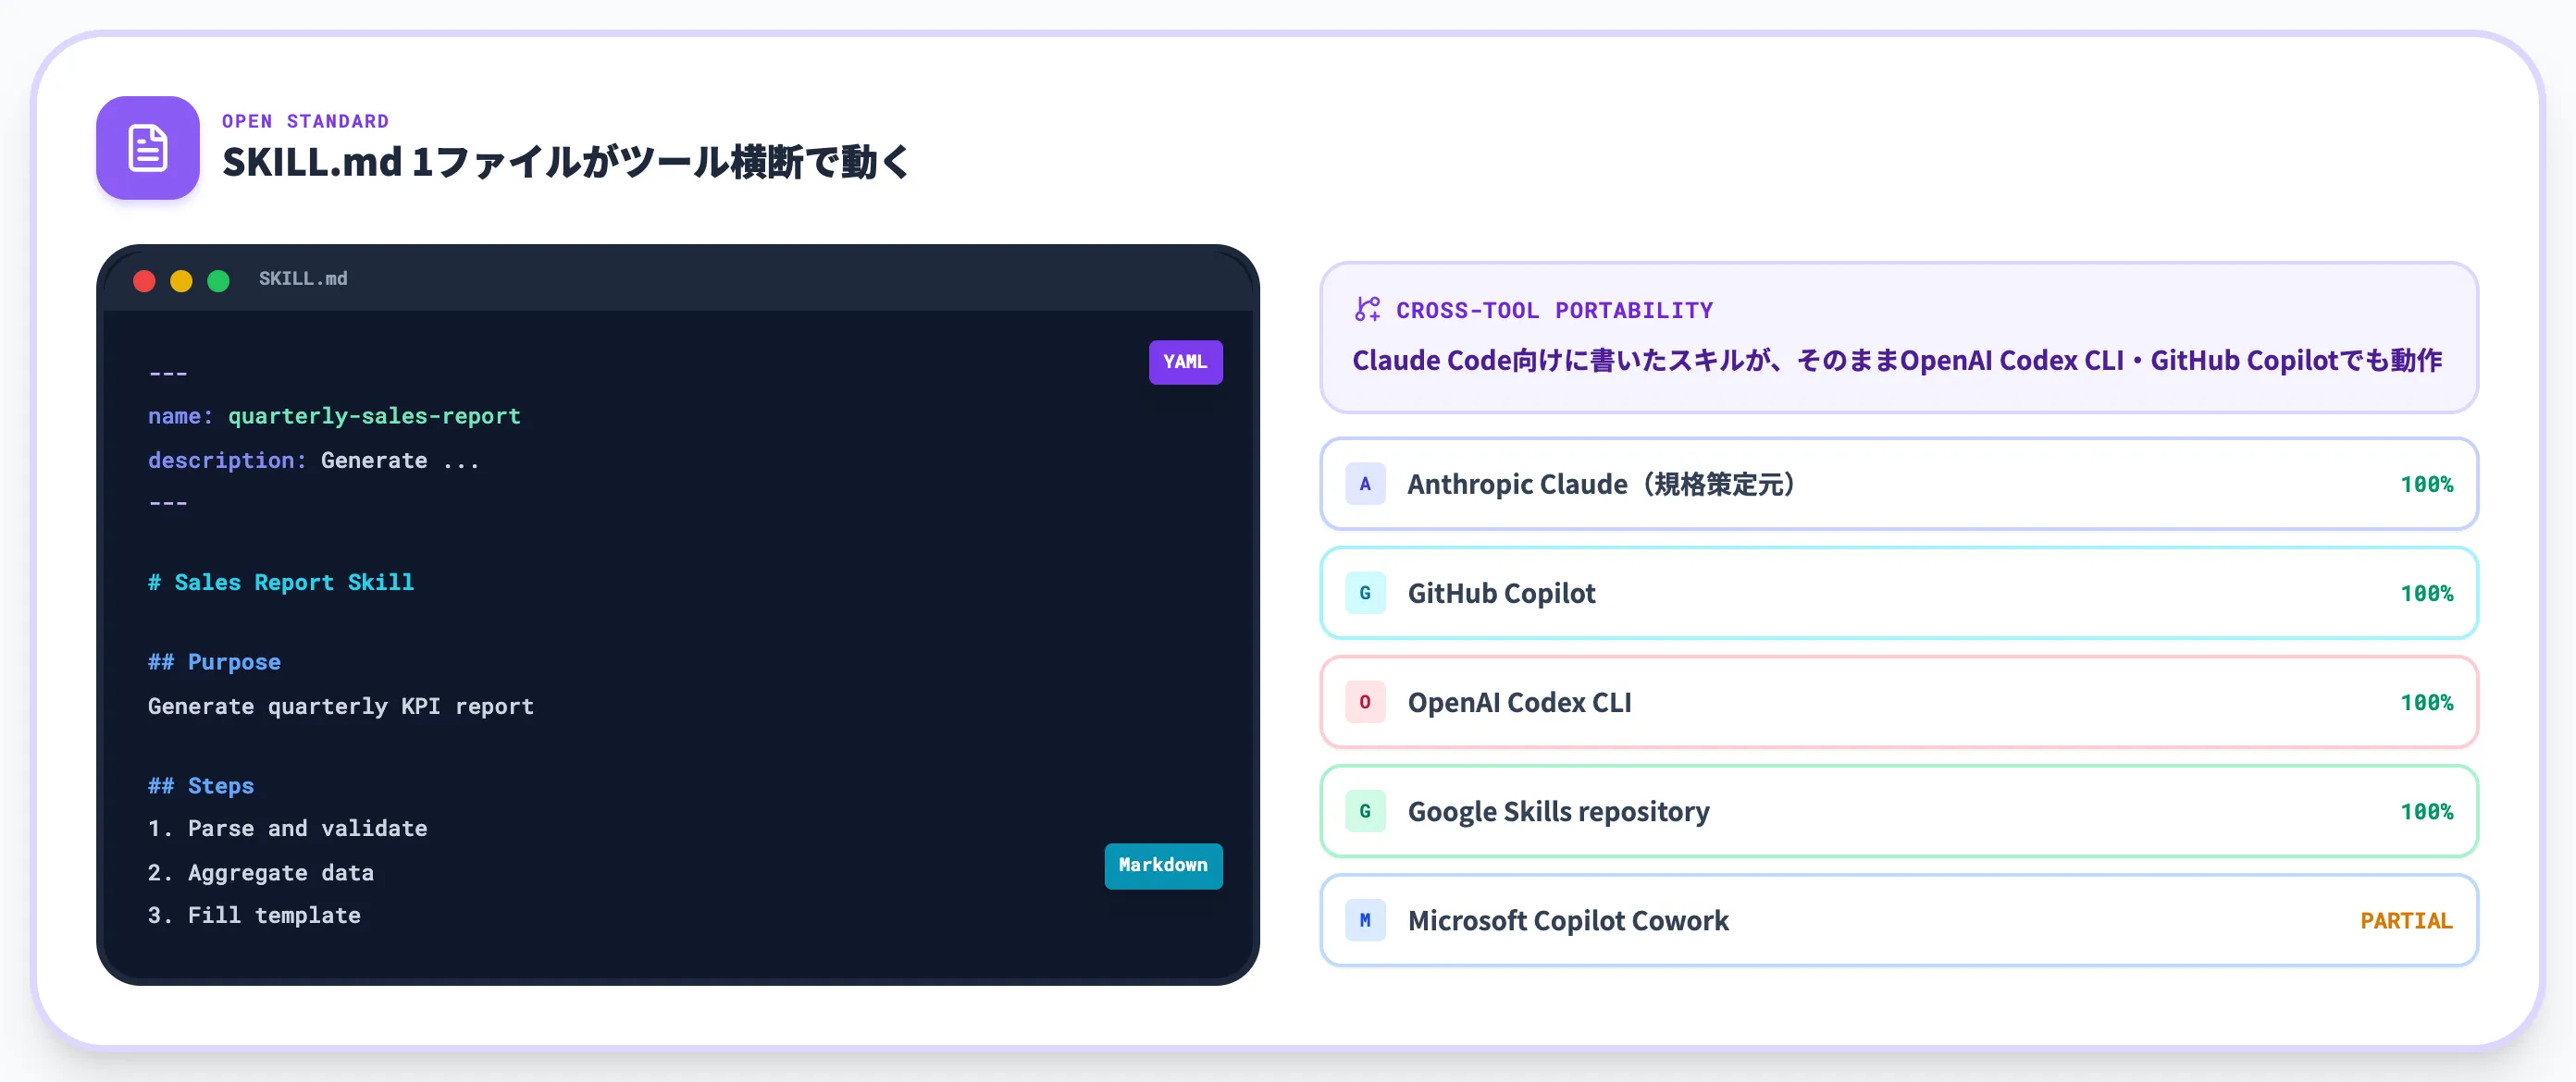The height and width of the screenshot is (1082, 2576).
Task: Click 100% value on OpenAI Codex CLI row
Action: [2426, 702]
